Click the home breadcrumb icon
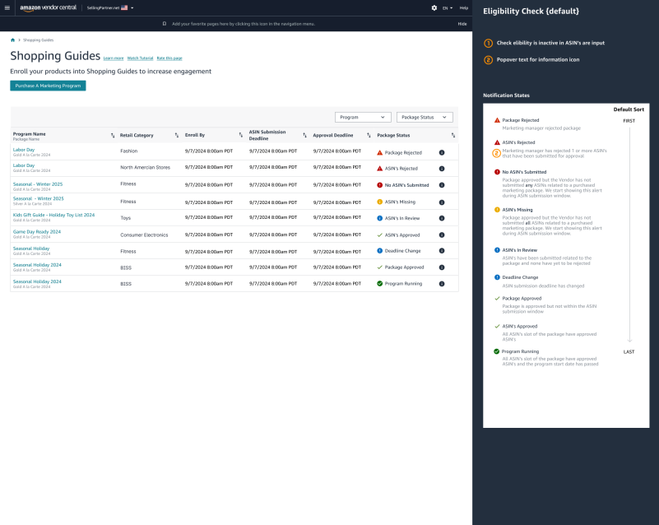This screenshot has width=659, height=525. pos(12,39)
